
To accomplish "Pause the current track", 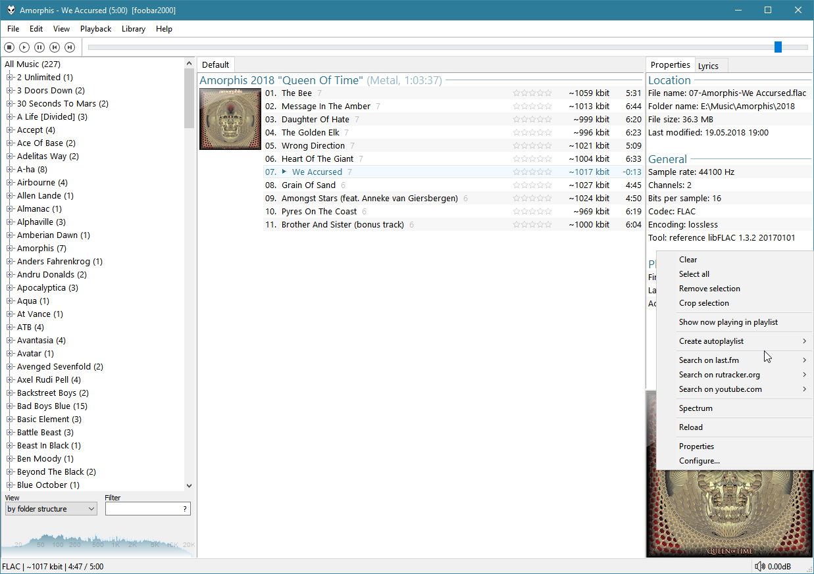I will coord(39,47).
